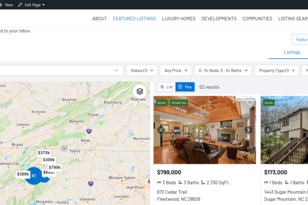Open FEATURED LISTINGS menu item
Viewport: 308px width, 205px height.
pyautogui.click(x=134, y=18)
